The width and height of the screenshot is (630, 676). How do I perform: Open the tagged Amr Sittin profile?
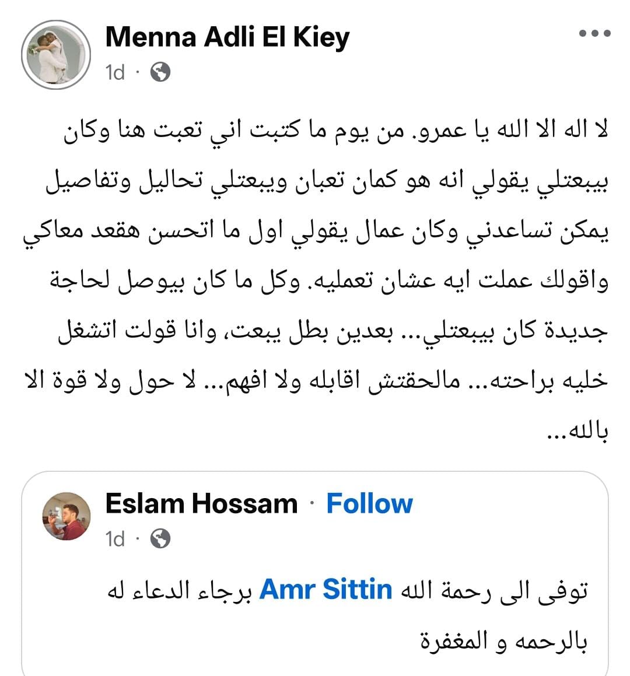325,590
